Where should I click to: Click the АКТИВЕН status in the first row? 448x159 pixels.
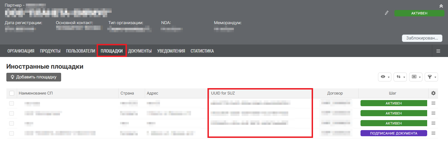coord(394,103)
